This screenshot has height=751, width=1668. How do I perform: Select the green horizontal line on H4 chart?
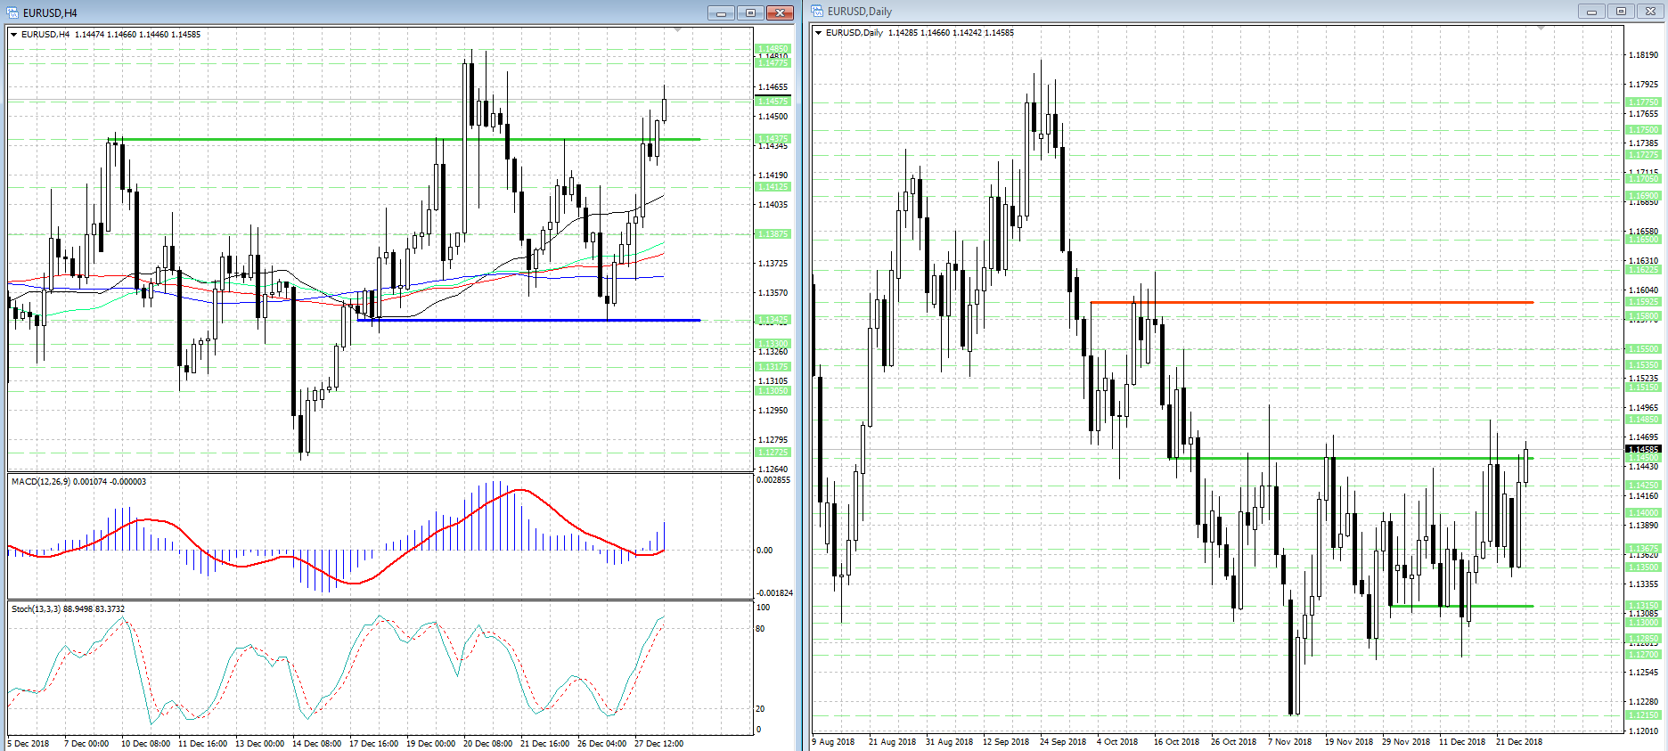pos(404,139)
